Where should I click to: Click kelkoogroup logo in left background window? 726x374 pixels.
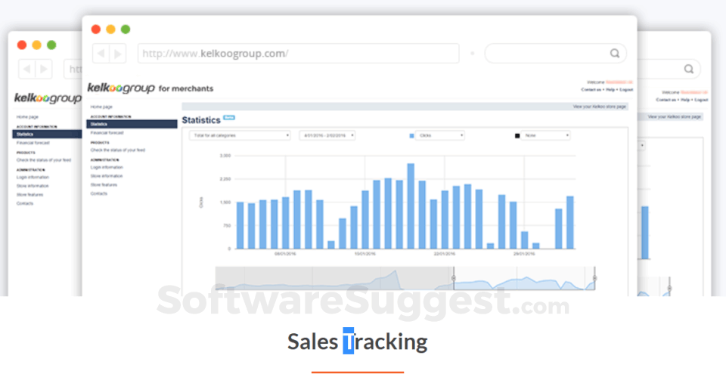pyautogui.click(x=48, y=98)
